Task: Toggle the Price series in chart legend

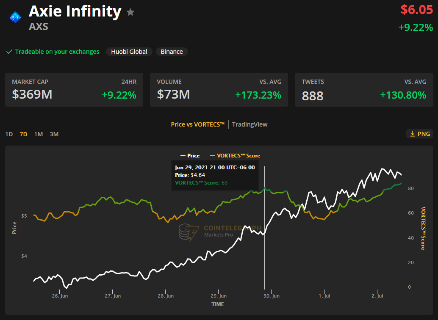Action: coord(189,156)
